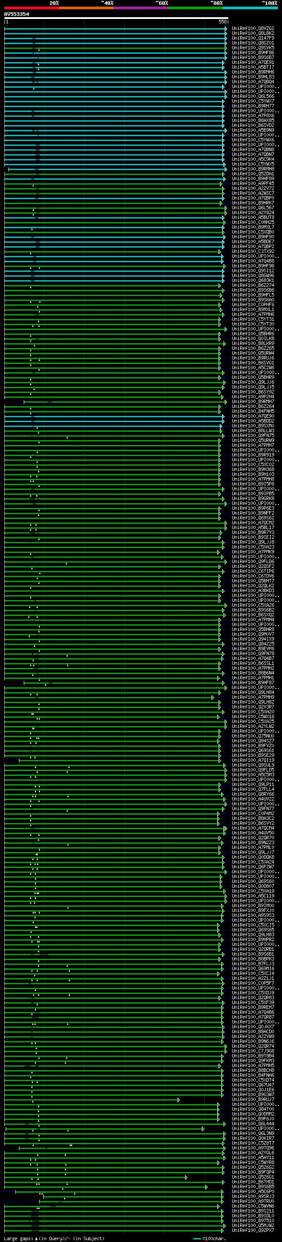Image resolution: width=282 pixels, height=1242 pixels.
Task: Select the UniRef100_A9PF45 label
Action: [x=253, y=183]
